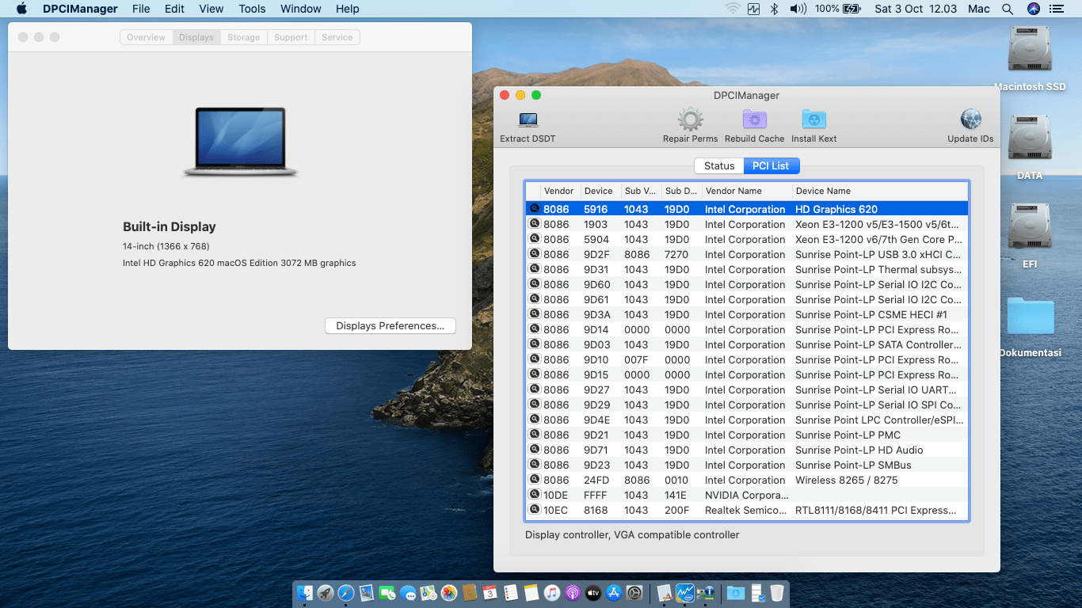Select the PCI List tab

[x=771, y=166]
